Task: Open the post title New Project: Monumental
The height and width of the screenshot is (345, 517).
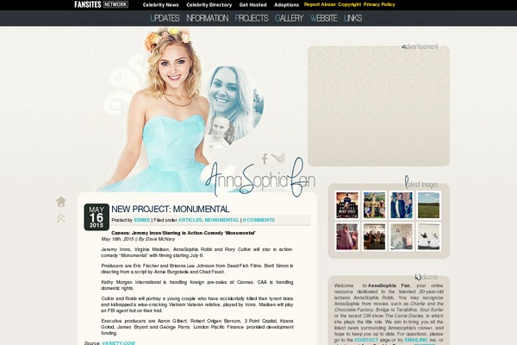Action: coord(171,209)
